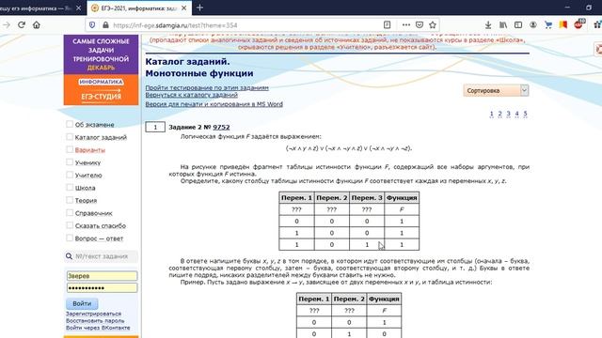
Task: Open the Firefox account avatar icon
Action: (533, 25)
